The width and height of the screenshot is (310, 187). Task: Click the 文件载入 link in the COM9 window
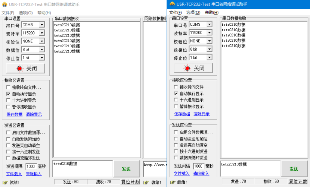tap(182, 173)
